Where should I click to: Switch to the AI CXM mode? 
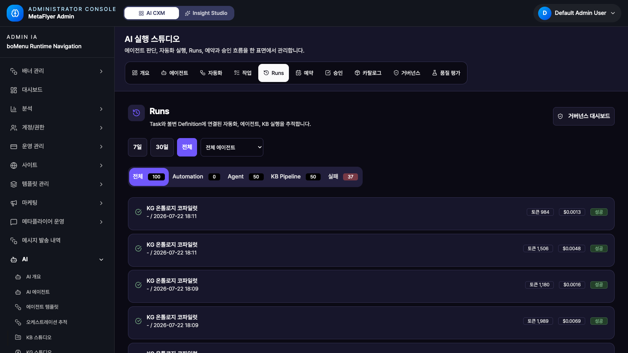tap(152, 13)
